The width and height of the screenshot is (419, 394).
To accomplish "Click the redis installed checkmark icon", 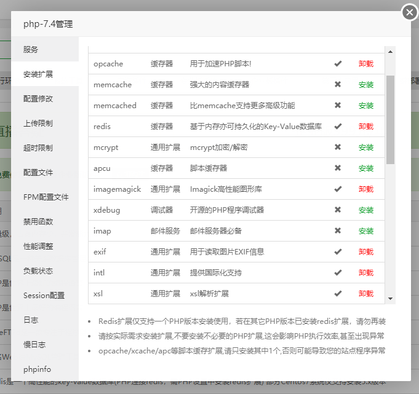I will point(338,127).
